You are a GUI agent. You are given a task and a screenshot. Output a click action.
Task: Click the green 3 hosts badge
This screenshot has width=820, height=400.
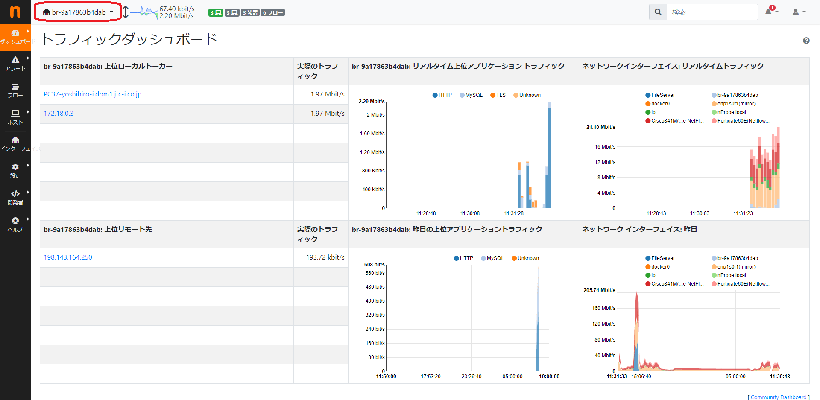point(216,12)
